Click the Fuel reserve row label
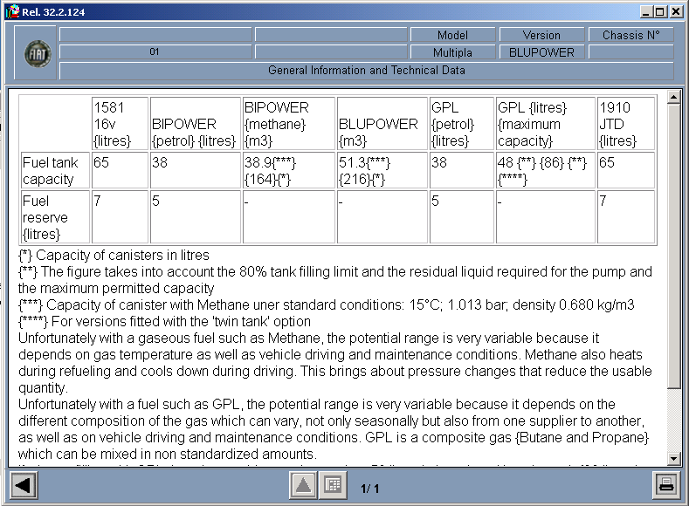Viewport: 689px width, 506px height. click(54, 219)
